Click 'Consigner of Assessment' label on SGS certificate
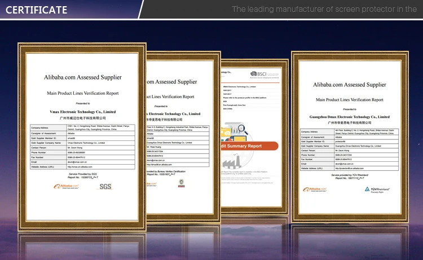The width and height of the screenshot is (423, 260). click(x=43, y=134)
